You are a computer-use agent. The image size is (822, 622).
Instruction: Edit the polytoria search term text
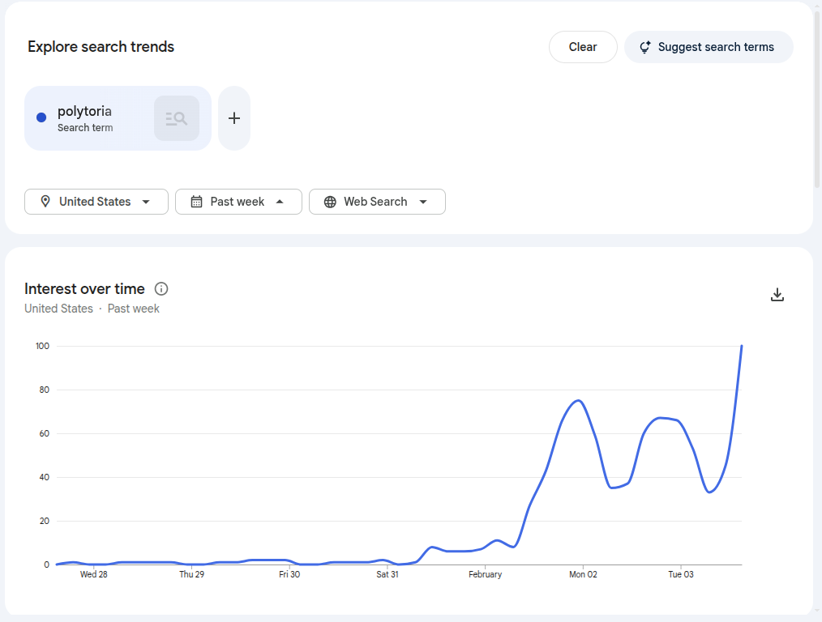pos(84,112)
